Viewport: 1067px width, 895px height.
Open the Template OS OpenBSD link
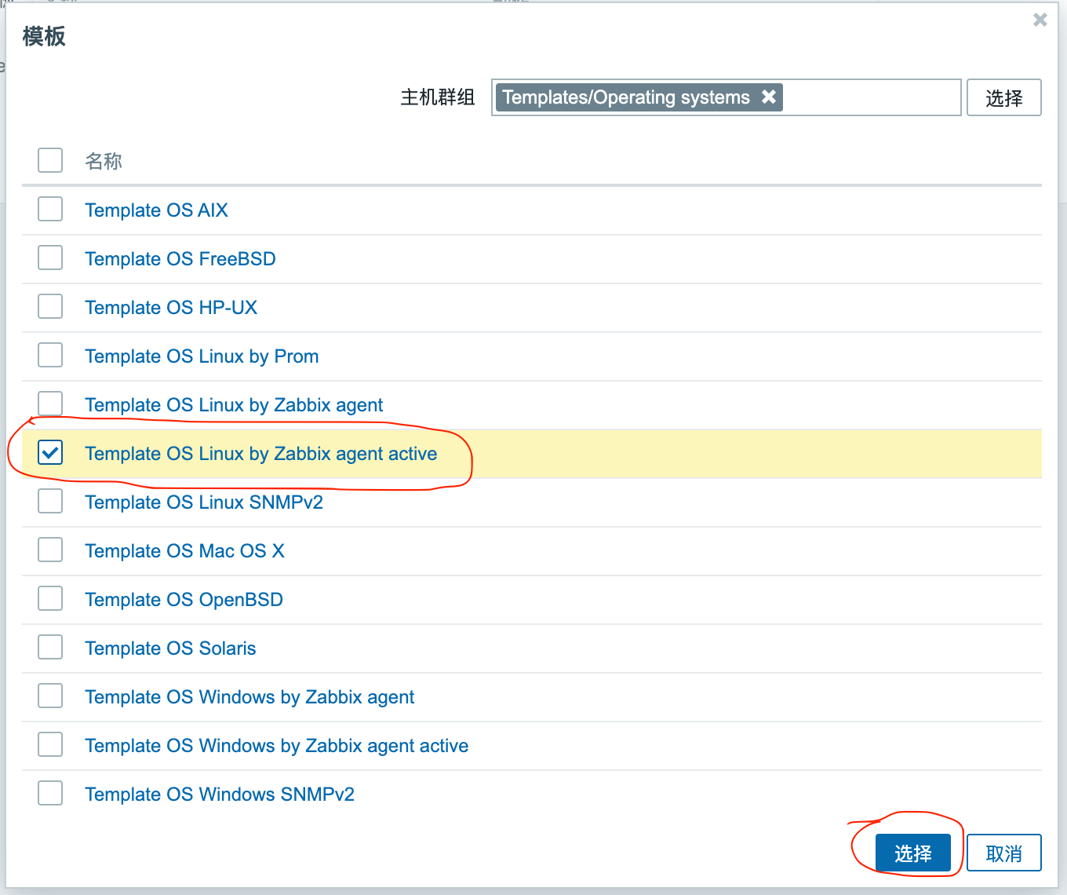point(184,600)
